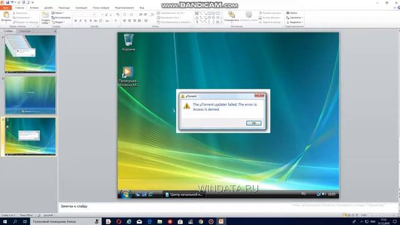Open File Explorer from the taskbar

[x=160, y=222]
